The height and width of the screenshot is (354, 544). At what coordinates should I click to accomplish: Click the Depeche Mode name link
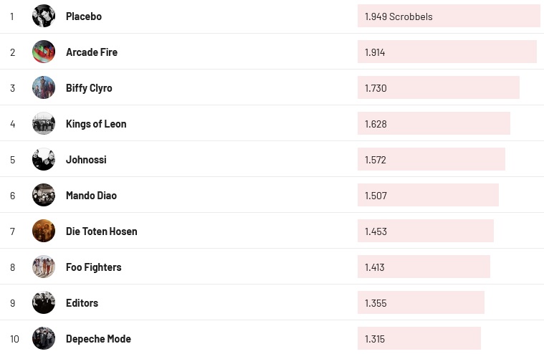coord(98,338)
